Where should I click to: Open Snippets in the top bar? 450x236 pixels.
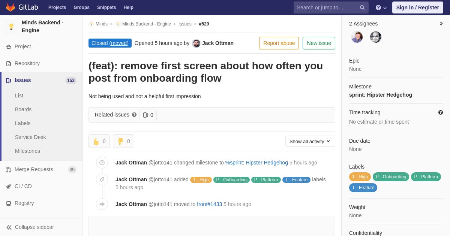106,7
